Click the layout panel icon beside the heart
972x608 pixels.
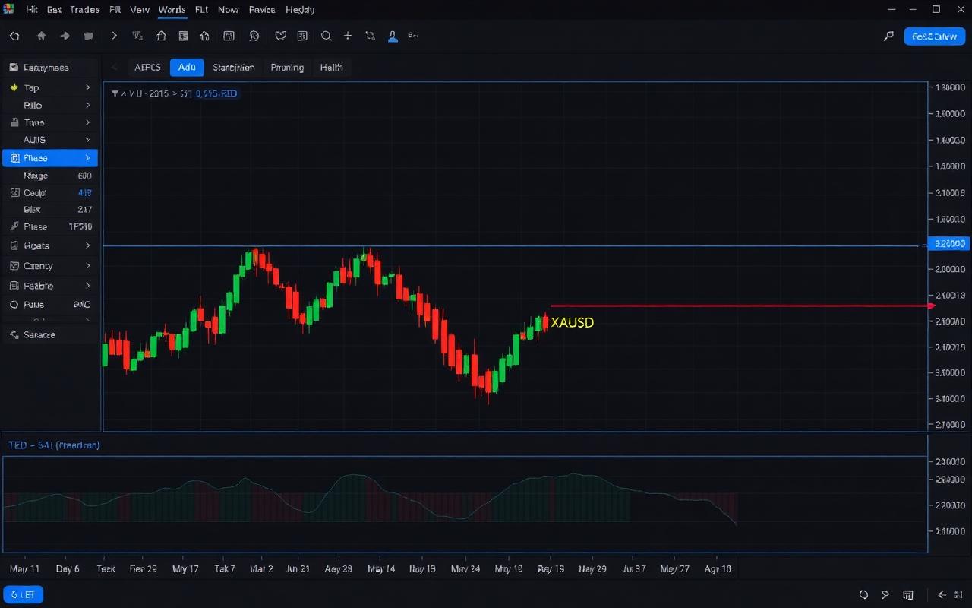coord(302,36)
